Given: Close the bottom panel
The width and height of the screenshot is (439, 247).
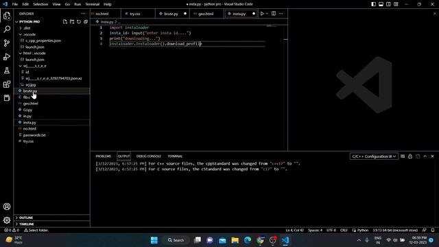Looking at the screenshot, I should 432,156.
